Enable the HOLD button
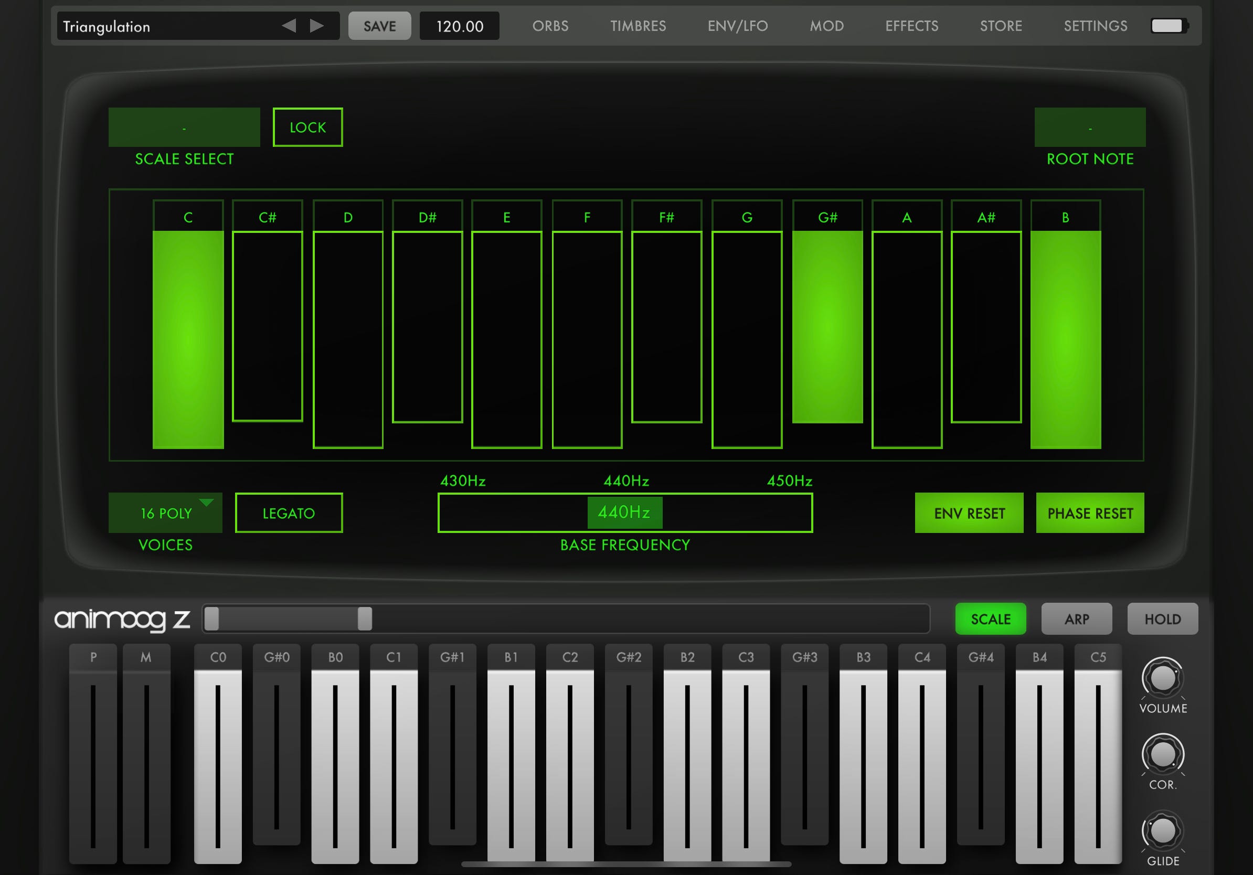1253x875 pixels. click(x=1162, y=618)
